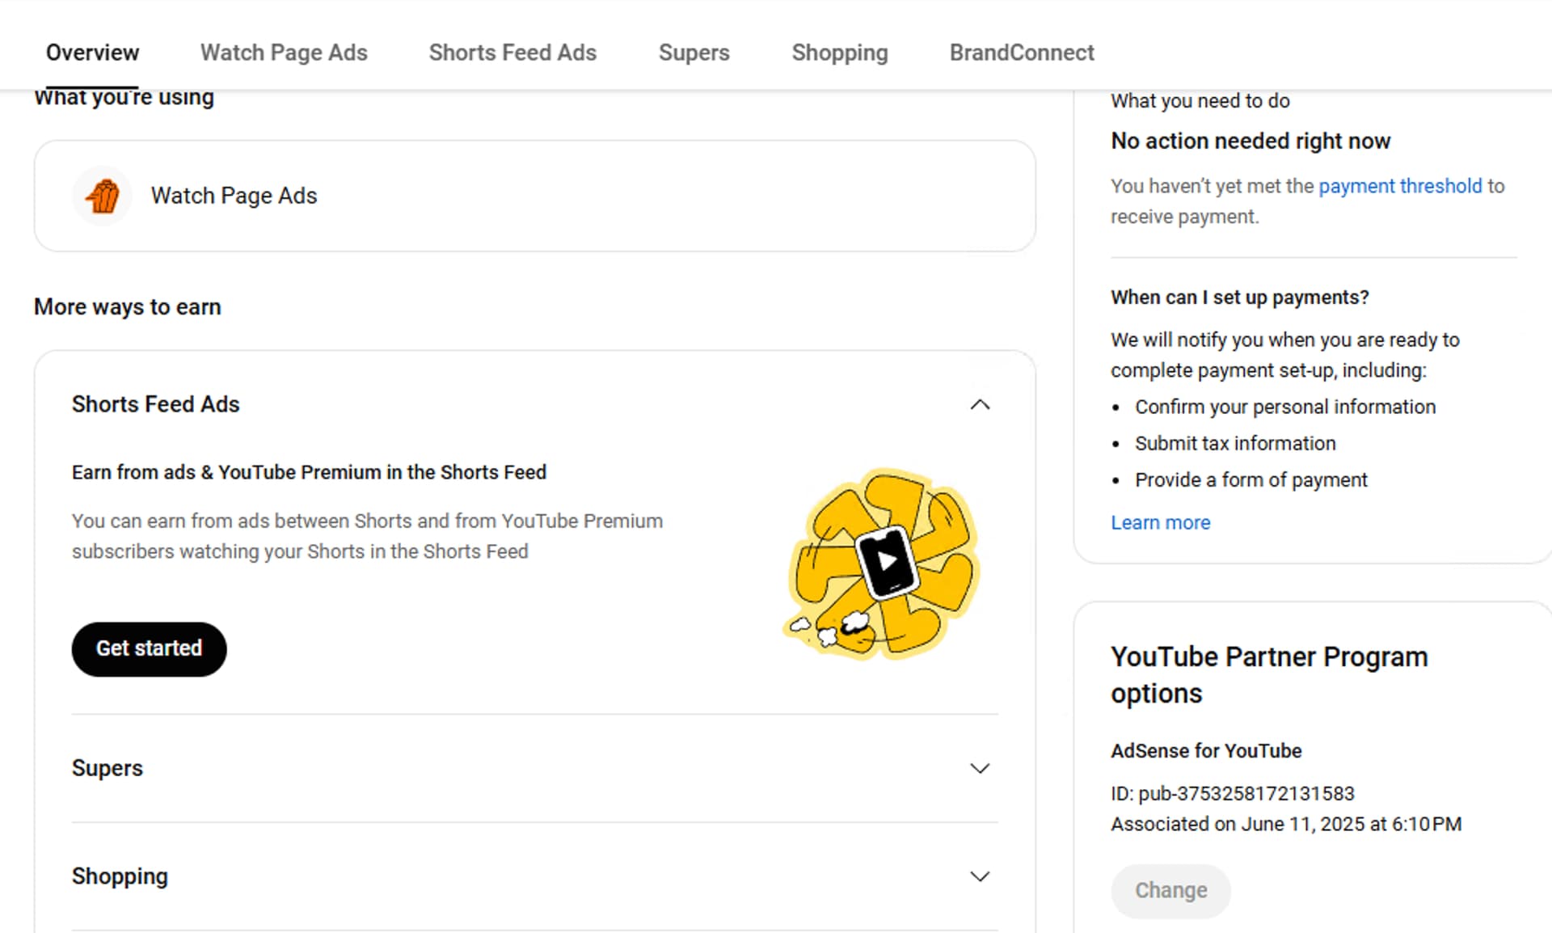Open the Learn more link
The width and height of the screenshot is (1552, 933).
click(1160, 522)
